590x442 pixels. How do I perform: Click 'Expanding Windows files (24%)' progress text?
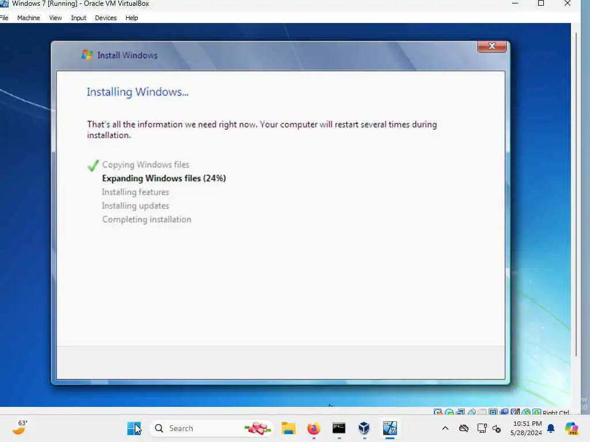click(x=164, y=178)
